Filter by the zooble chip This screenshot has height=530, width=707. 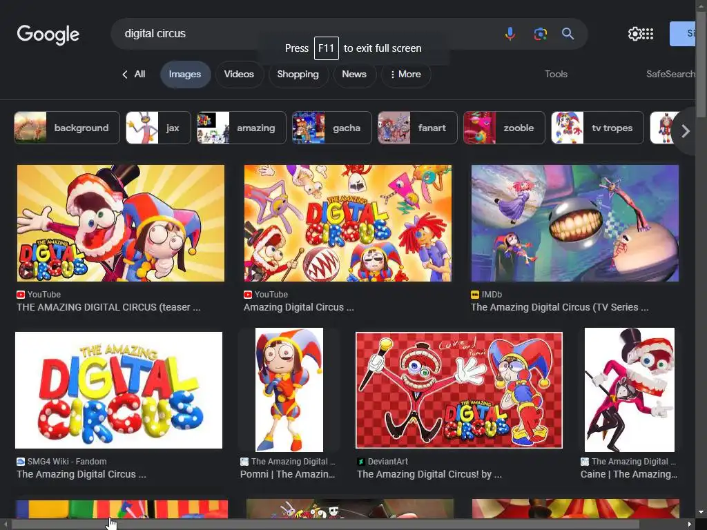(504, 128)
